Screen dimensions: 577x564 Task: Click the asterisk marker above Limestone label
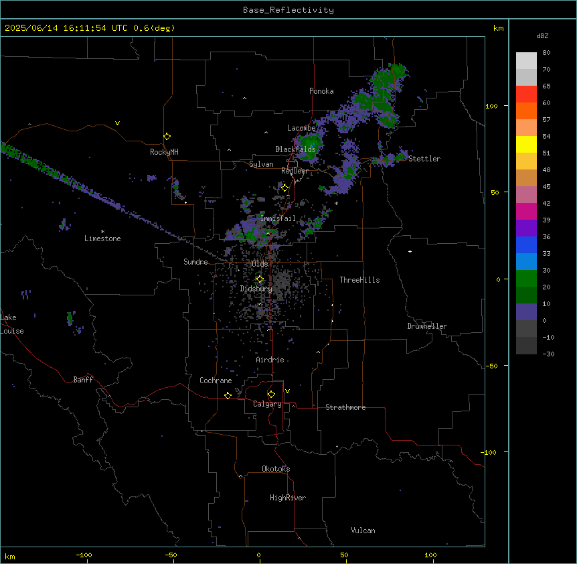coord(102,232)
